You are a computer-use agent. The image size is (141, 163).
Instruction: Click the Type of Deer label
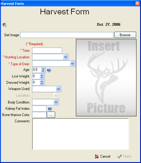(19, 64)
